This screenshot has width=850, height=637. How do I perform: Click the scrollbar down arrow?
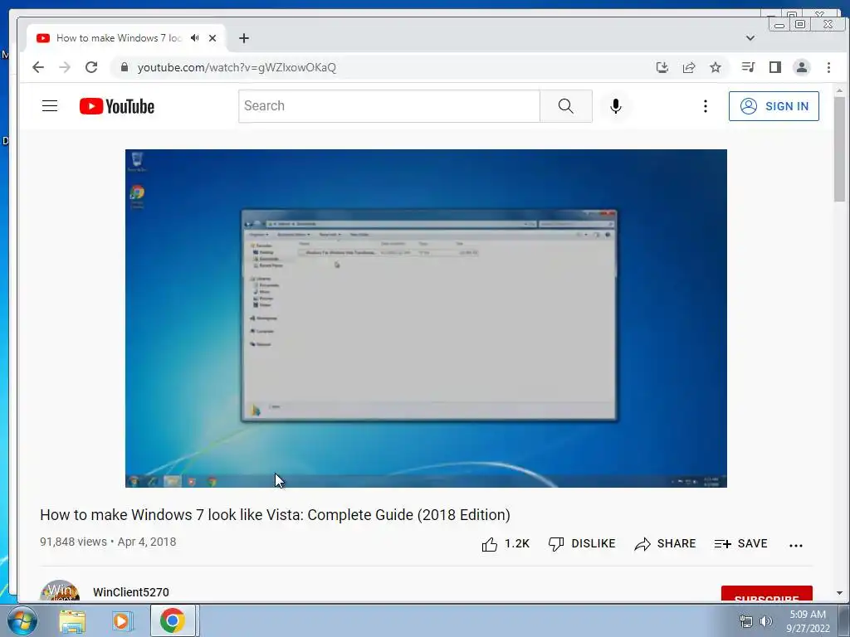[x=839, y=592]
